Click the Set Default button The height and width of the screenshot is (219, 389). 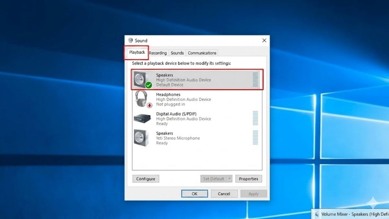point(213,179)
